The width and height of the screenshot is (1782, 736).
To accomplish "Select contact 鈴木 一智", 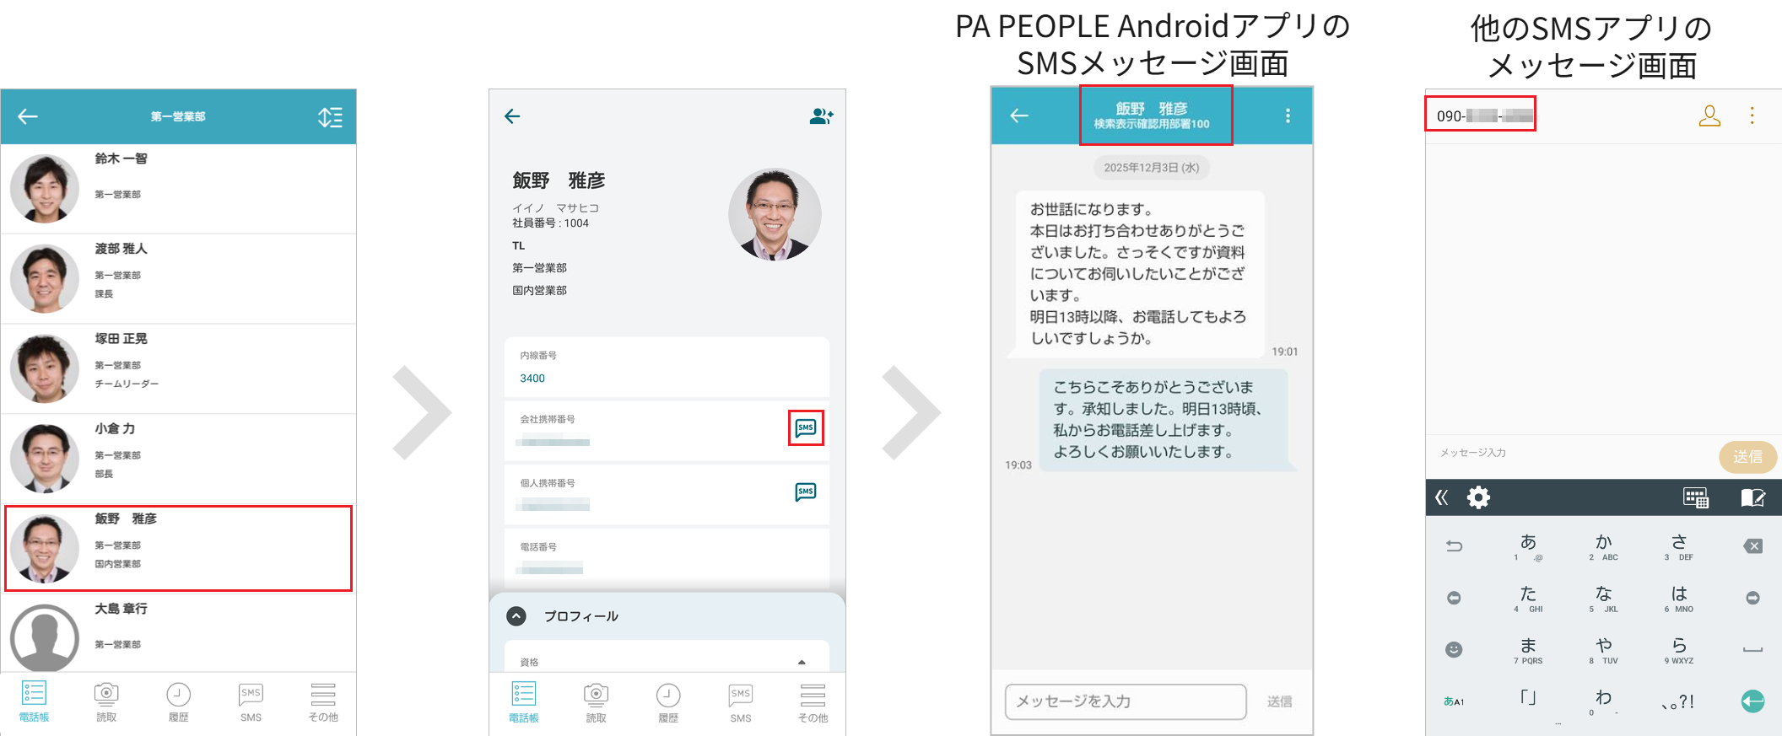I will [178, 188].
